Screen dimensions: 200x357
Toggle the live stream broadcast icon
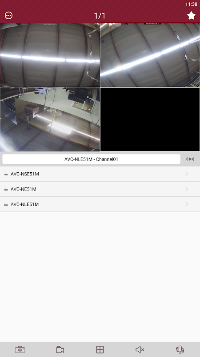190,159
